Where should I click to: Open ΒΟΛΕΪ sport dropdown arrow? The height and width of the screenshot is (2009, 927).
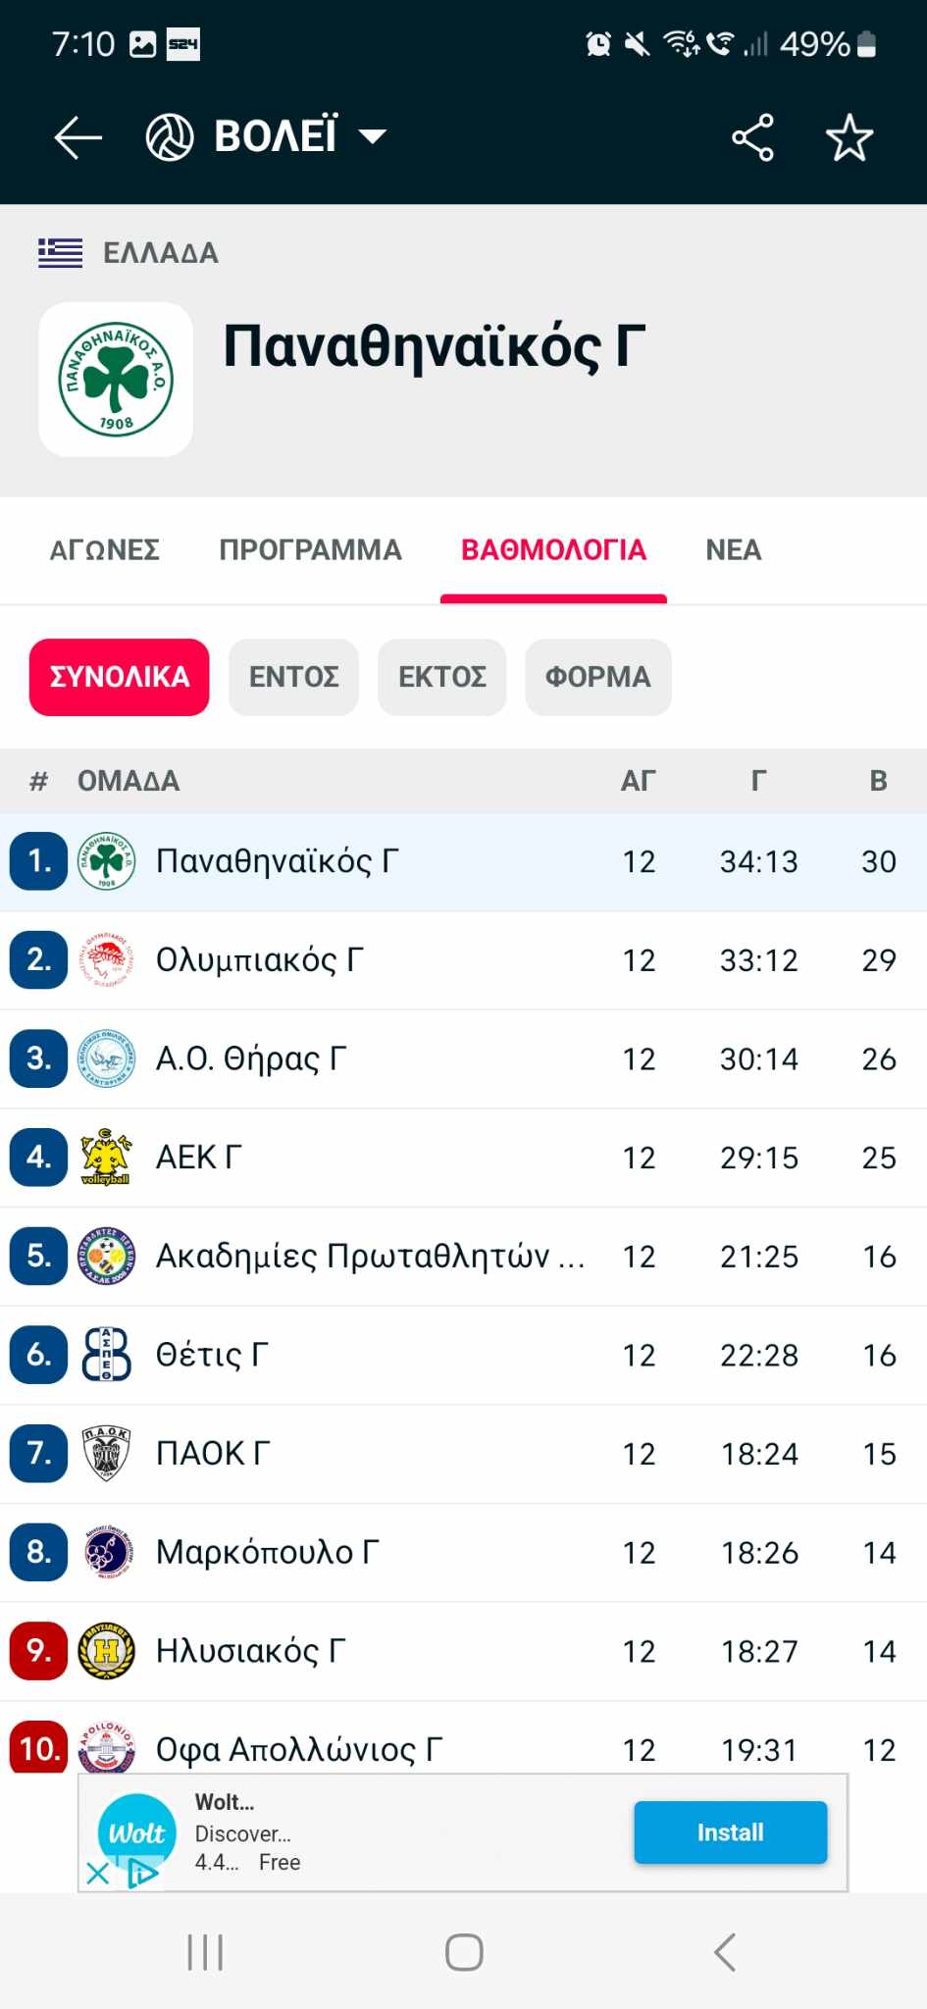click(x=373, y=136)
